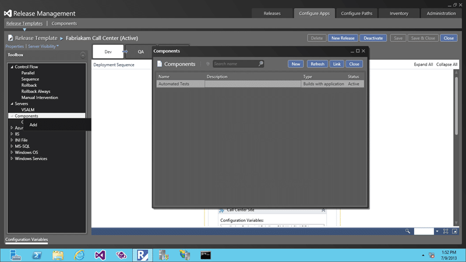Click the Call Center Site component icon
466x262 pixels.
pyautogui.click(x=222, y=210)
